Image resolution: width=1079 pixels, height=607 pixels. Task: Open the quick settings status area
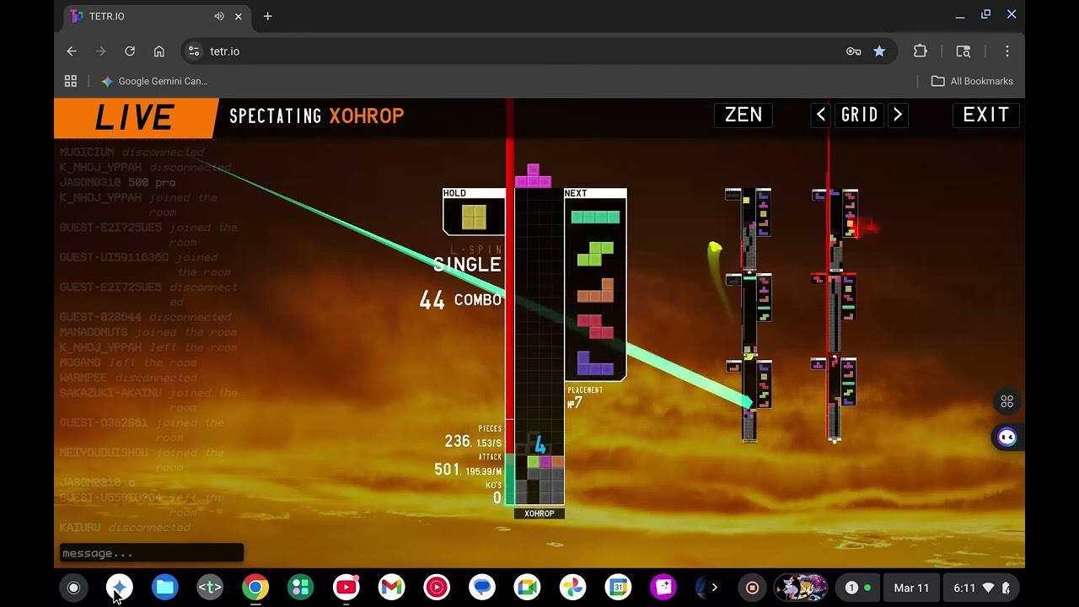tap(981, 588)
